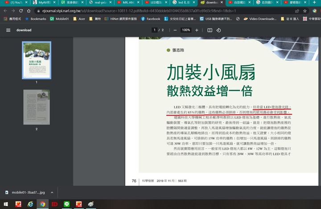Open the Acer bookmarks folder
Image resolution: width=321 pixels, height=209 pixels.
[x=79, y=19]
